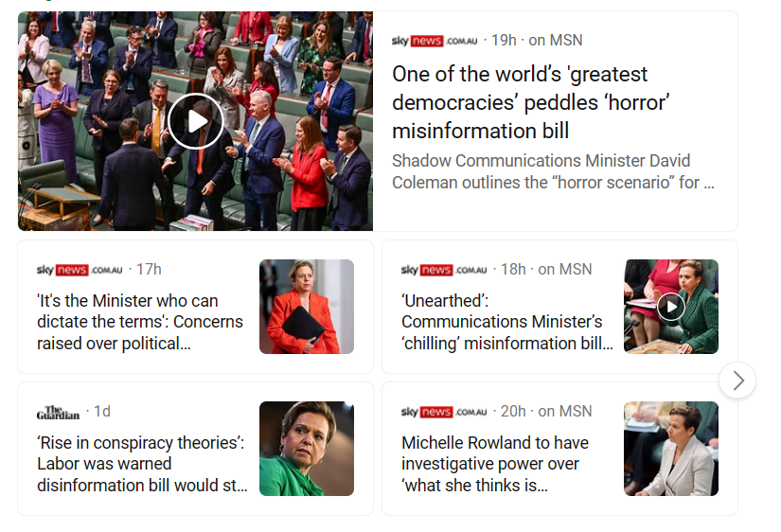Viewport: 781px width, 532px height.
Task: Click The Guardian logo
Action: click(x=59, y=412)
